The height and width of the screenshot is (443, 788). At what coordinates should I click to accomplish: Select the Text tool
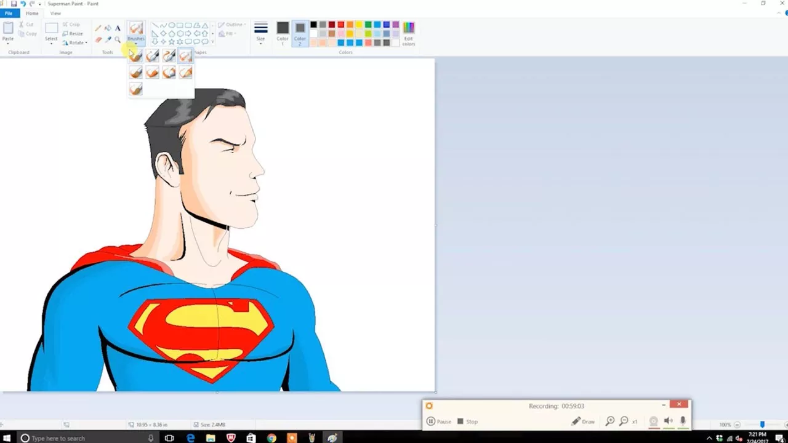click(118, 28)
